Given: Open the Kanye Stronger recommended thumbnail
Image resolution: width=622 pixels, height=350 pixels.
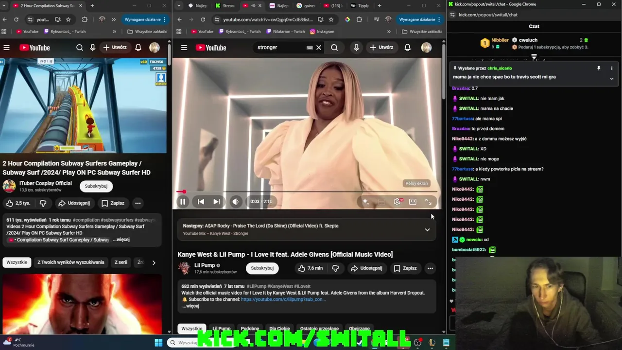Looking at the screenshot, I should pos(82,303).
